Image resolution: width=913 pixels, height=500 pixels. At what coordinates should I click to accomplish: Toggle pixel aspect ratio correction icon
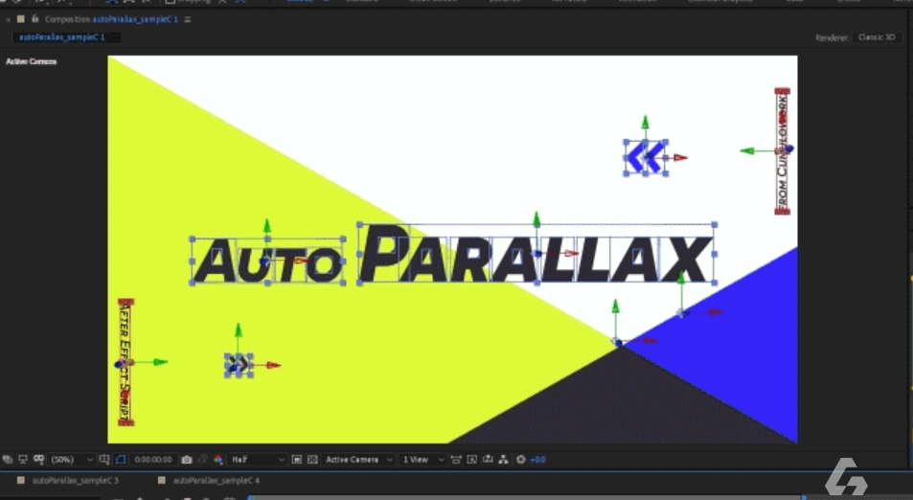456,460
